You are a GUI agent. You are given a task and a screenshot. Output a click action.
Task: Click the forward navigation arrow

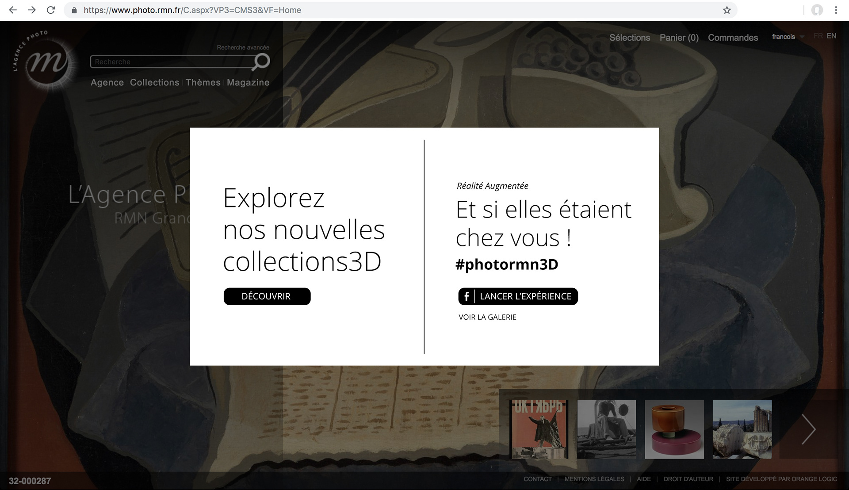coord(32,10)
